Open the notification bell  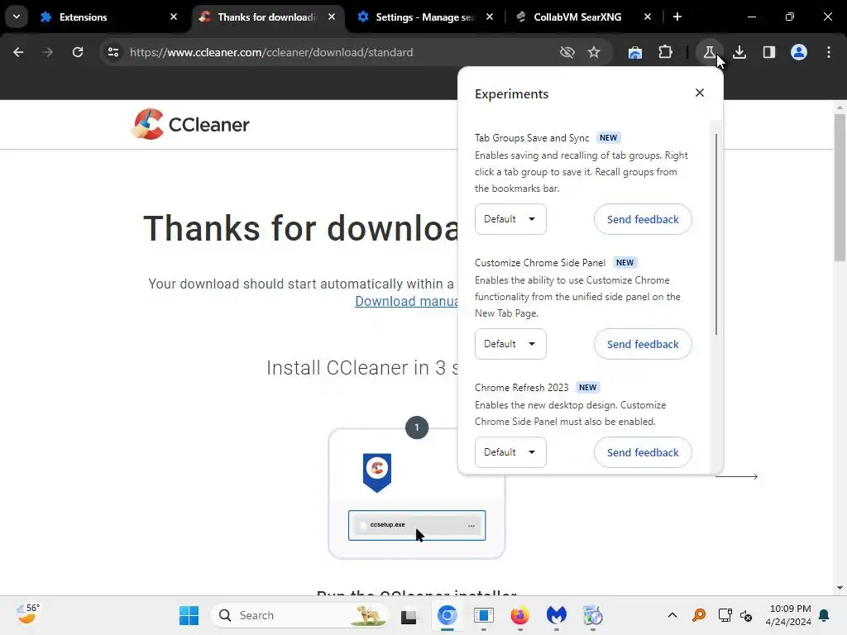[x=825, y=615]
